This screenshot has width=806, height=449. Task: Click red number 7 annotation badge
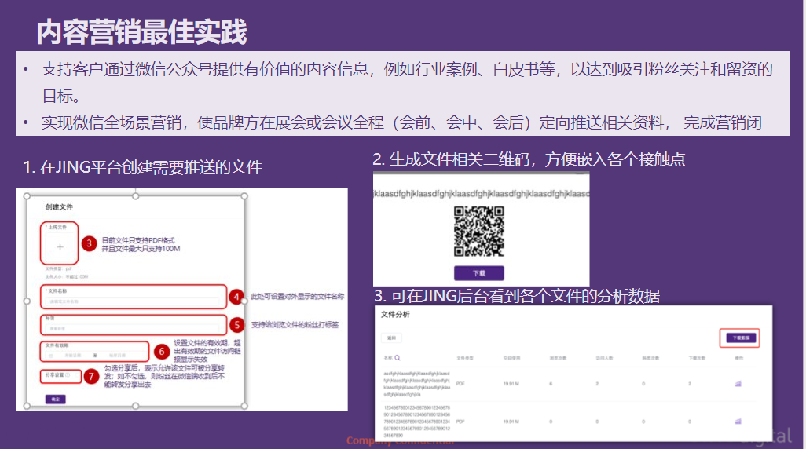(x=92, y=376)
